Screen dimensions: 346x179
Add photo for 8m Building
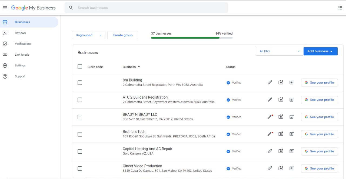tap(281, 83)
